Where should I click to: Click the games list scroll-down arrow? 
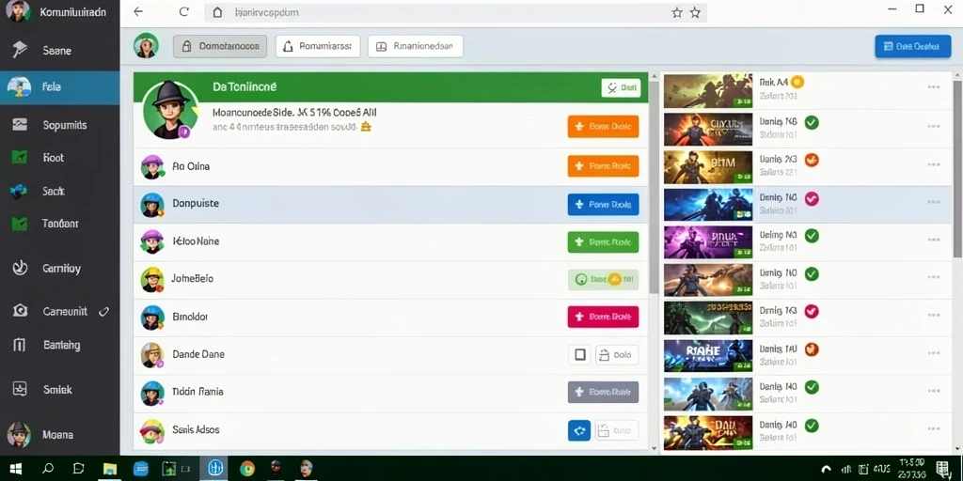click(956, 450)
